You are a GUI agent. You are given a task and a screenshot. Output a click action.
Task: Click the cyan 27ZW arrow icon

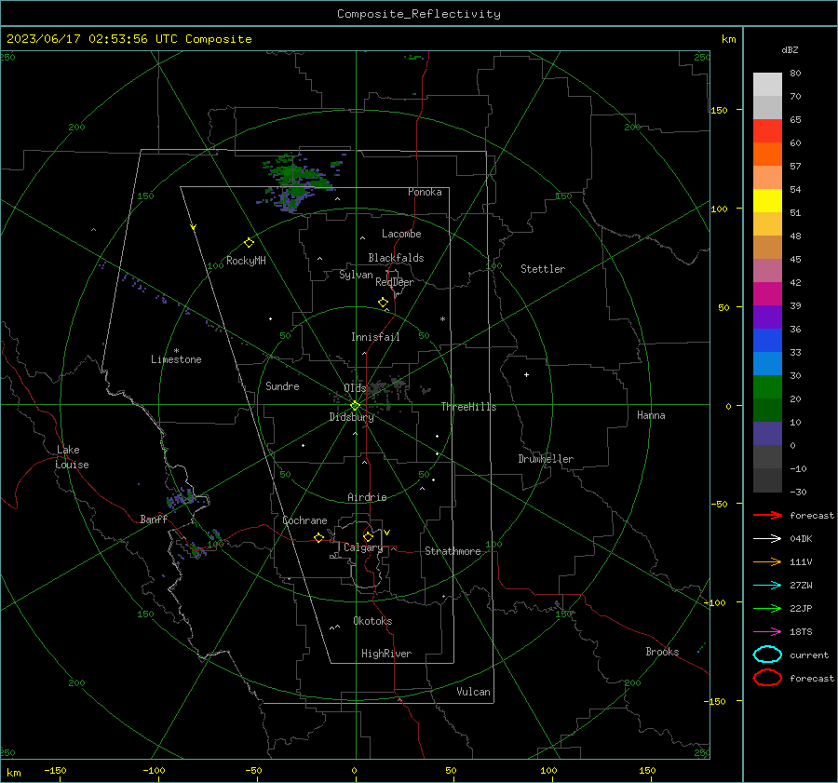767,585
